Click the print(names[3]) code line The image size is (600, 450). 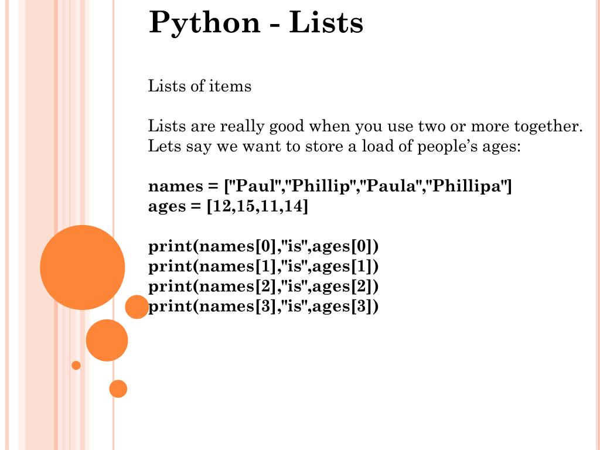coord(263,306)
